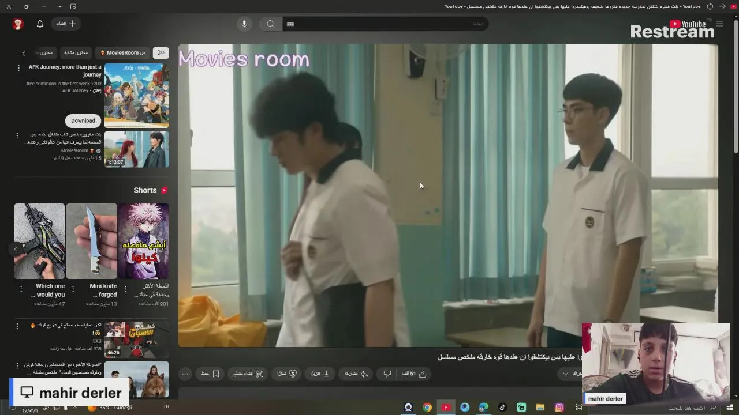The width and height of the screenshot is (739, 415).
Task: Click the MoviesRoom channel name under suggested video
Action: point(74,150)
